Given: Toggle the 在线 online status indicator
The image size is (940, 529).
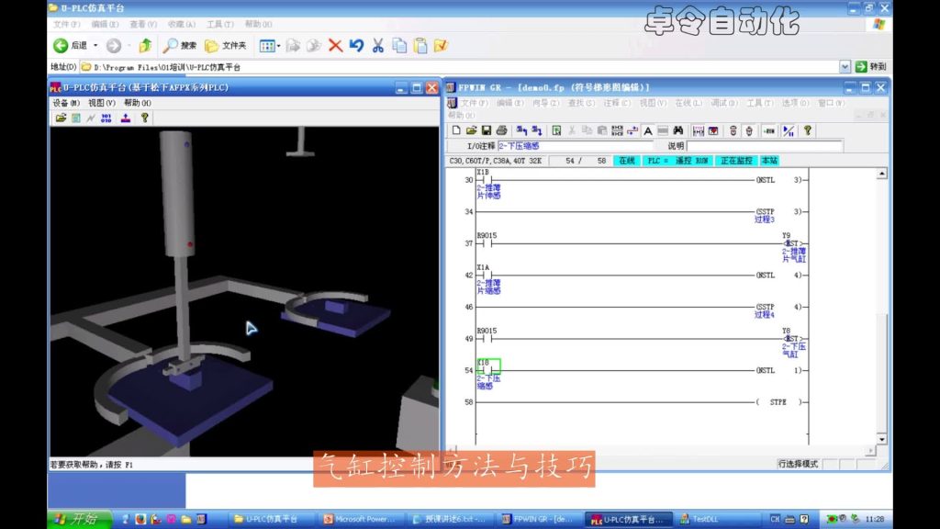Looking at the screenshot, I should point(626,161).
